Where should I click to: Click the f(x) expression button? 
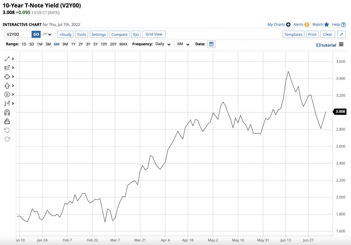click(x=136, y=34)
